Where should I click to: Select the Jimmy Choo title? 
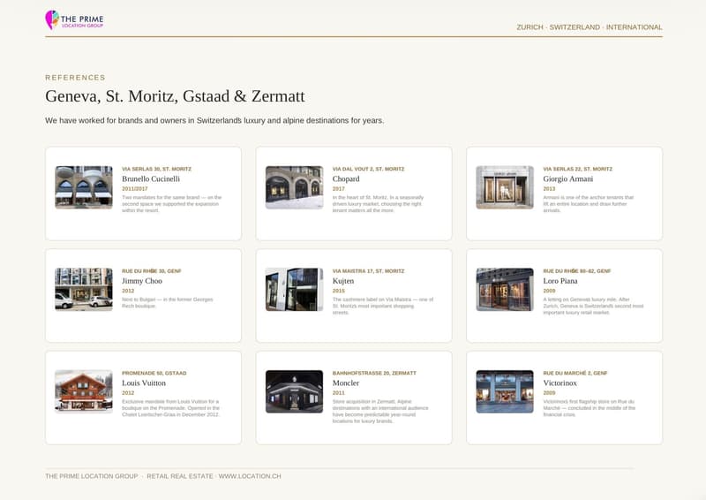point(142,281)
